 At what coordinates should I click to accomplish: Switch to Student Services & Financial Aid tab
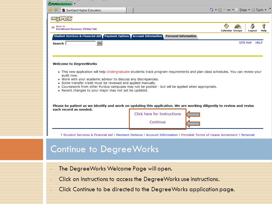[77, 36]
